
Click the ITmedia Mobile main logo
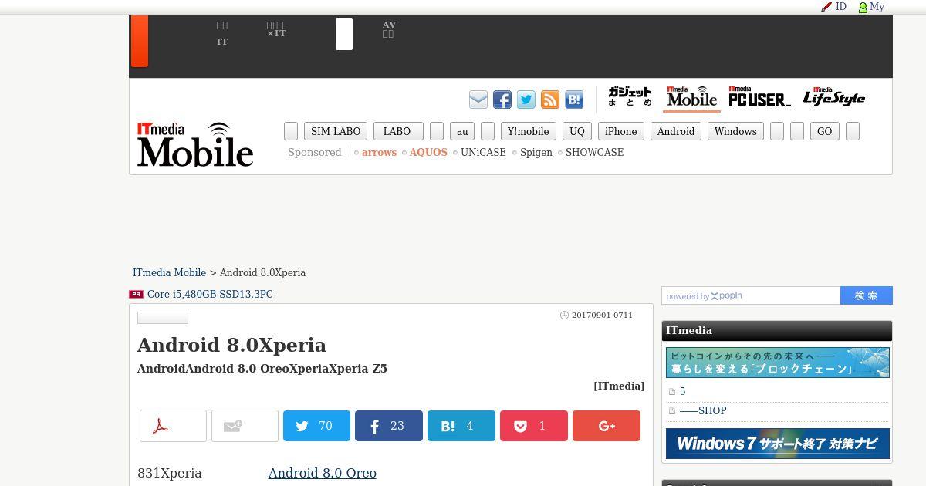click(195, 143)
